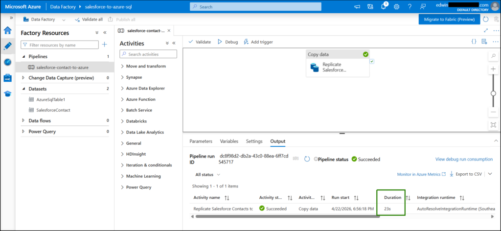
Task: Switch to the Variables tab
Action: [x=229, y=141]
